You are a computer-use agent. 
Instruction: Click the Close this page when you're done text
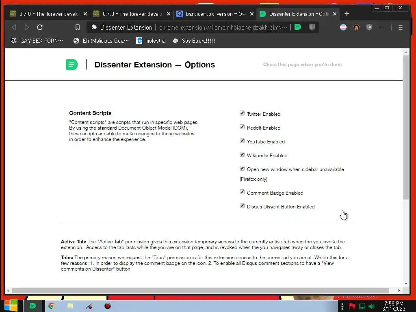point(302,65)
